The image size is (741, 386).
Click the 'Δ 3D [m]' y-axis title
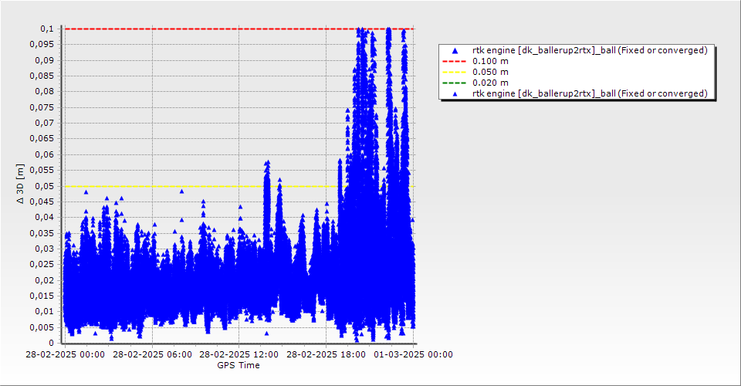pos(20,184)
